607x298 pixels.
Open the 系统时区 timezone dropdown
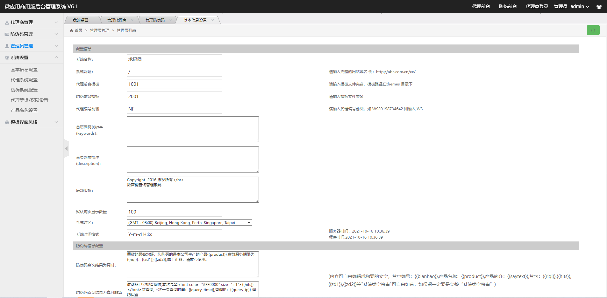[189, 222]
